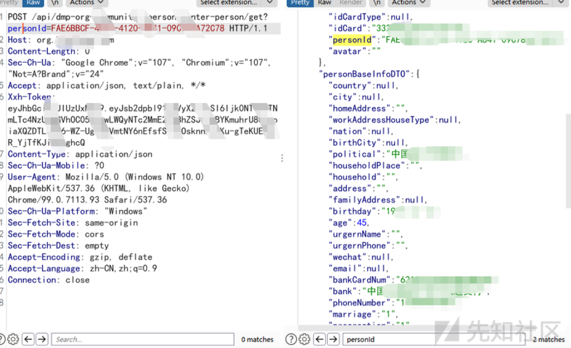
Task: Focus the request pane search field
Action: pos(143,339)
